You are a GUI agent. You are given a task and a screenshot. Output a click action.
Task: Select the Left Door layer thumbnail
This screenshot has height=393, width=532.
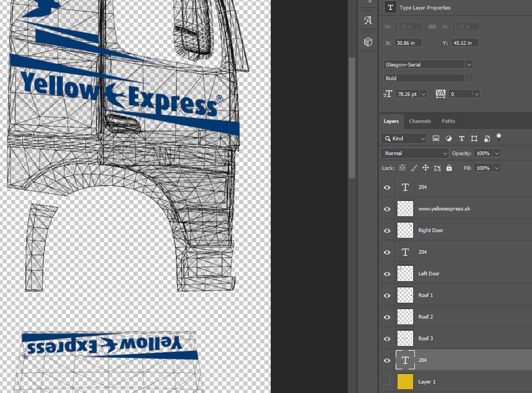(x=405, y=273)
